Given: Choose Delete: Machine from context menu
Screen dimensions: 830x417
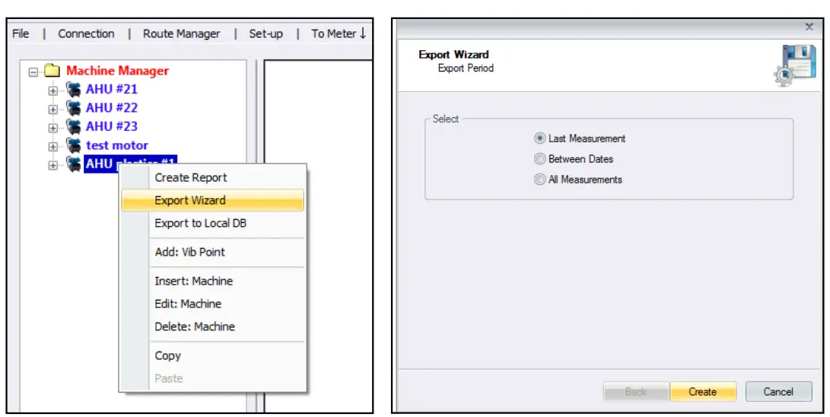Looking at the screenshot, I should click(213, 326).
